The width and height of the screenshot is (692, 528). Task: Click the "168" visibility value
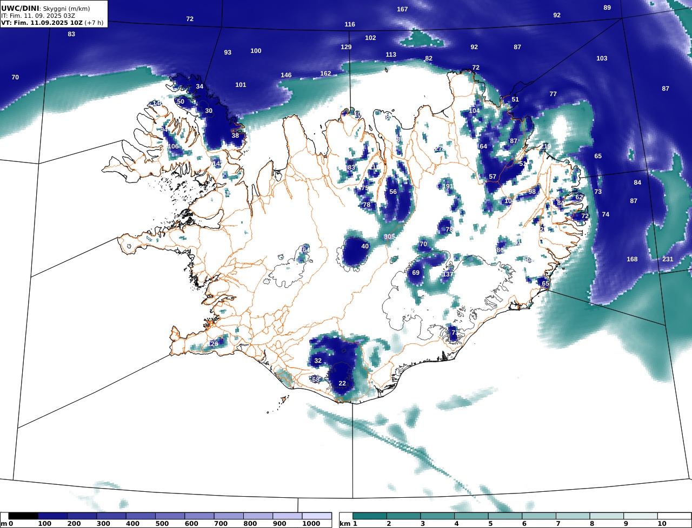(x=632, y=259)
